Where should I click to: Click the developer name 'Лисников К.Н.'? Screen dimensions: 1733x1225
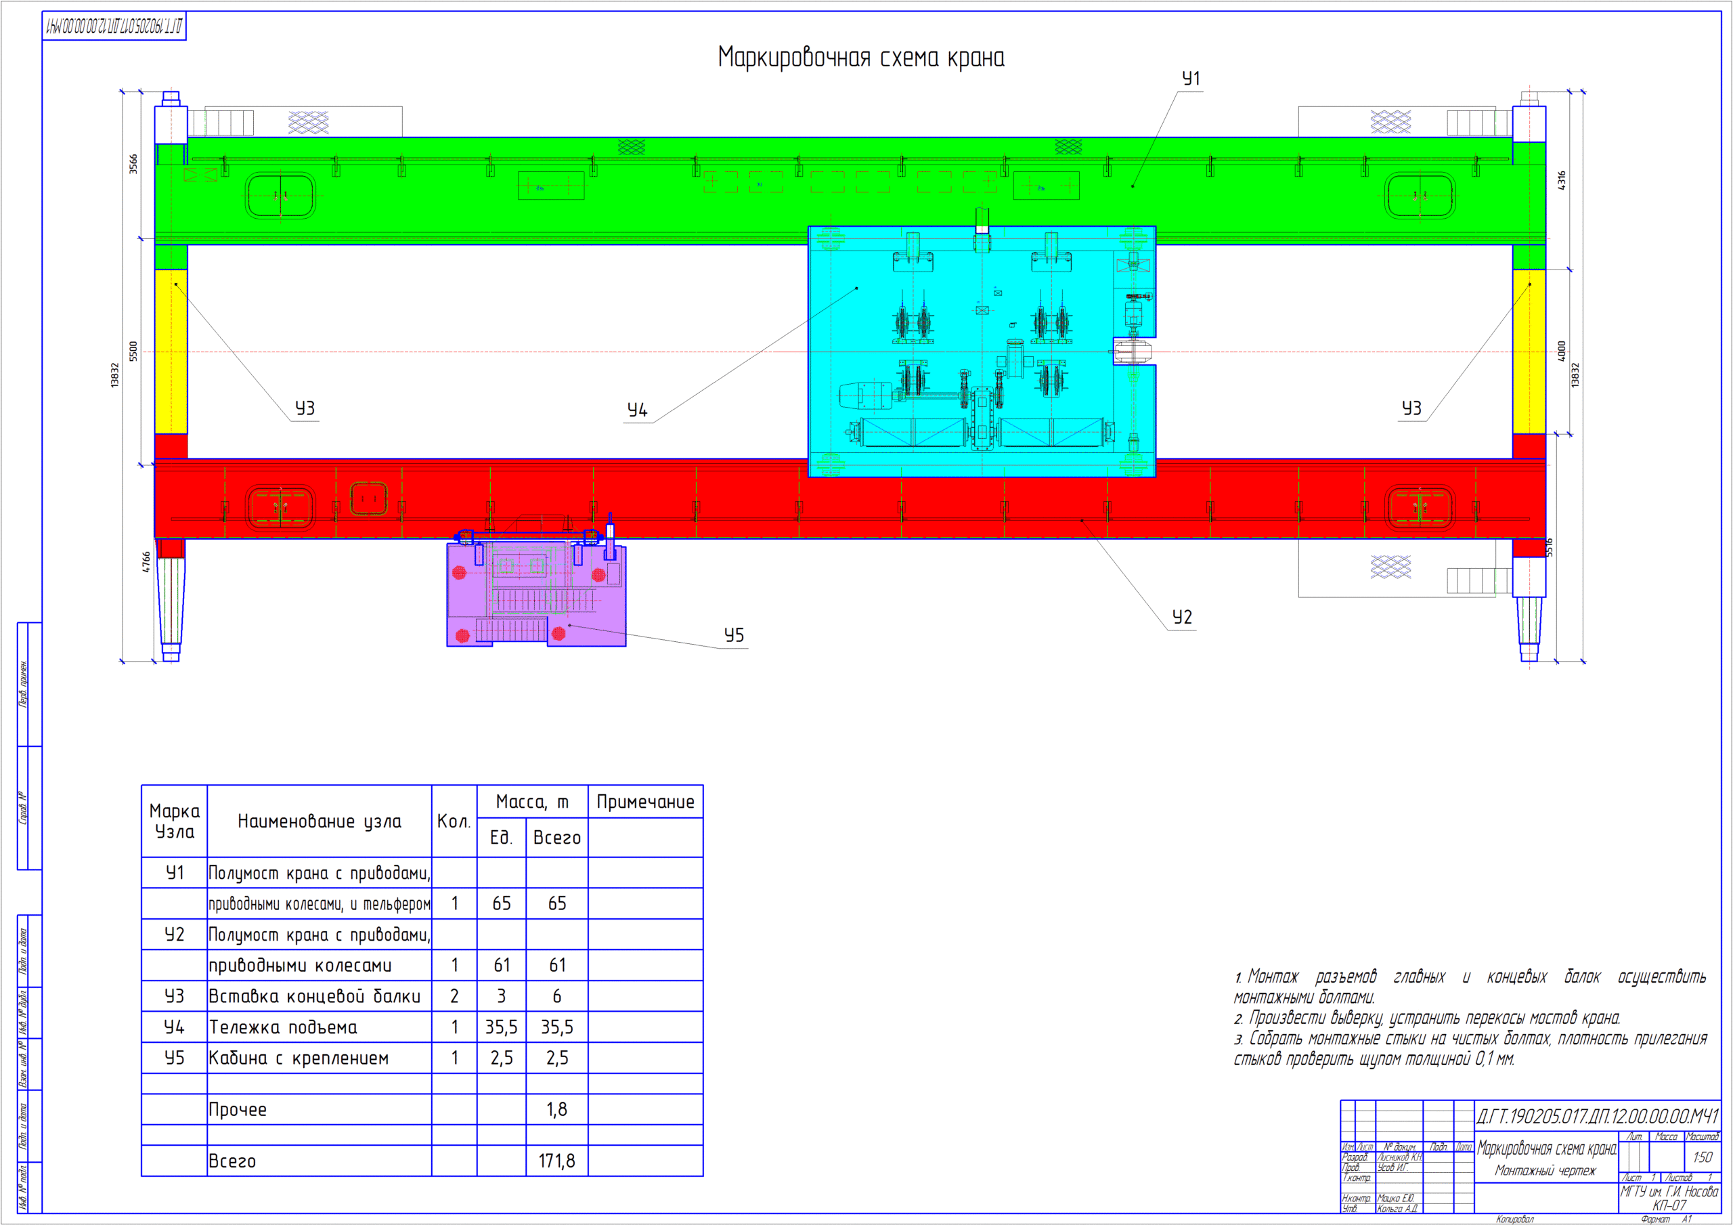click(1400, 1157)
